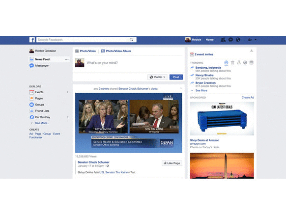Select the science trending category icon
286x214 pixels.
point(239,63)
